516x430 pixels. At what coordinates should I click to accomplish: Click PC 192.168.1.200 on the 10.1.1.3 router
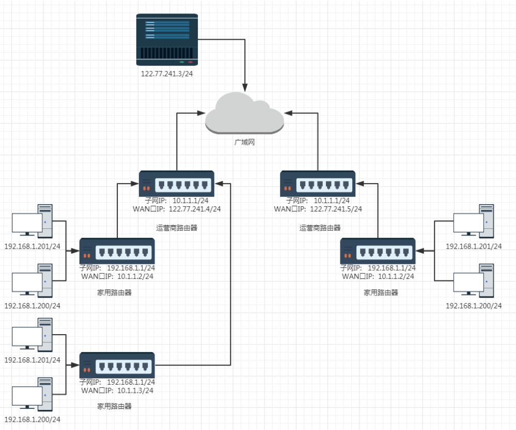pyautogui.click(x=32, y=394)
